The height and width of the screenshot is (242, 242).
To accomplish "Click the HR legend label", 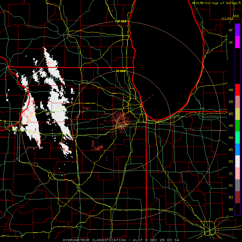I will [231, 126].
